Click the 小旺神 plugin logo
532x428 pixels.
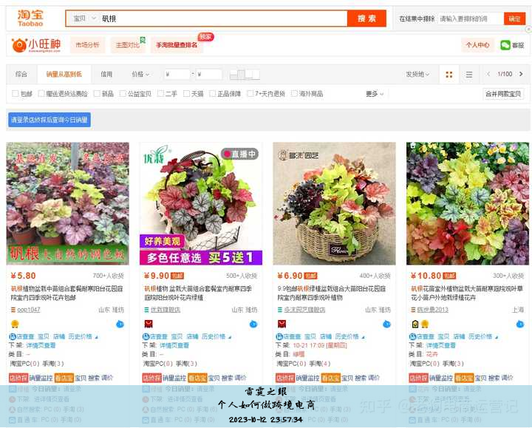tap(37, 46)
